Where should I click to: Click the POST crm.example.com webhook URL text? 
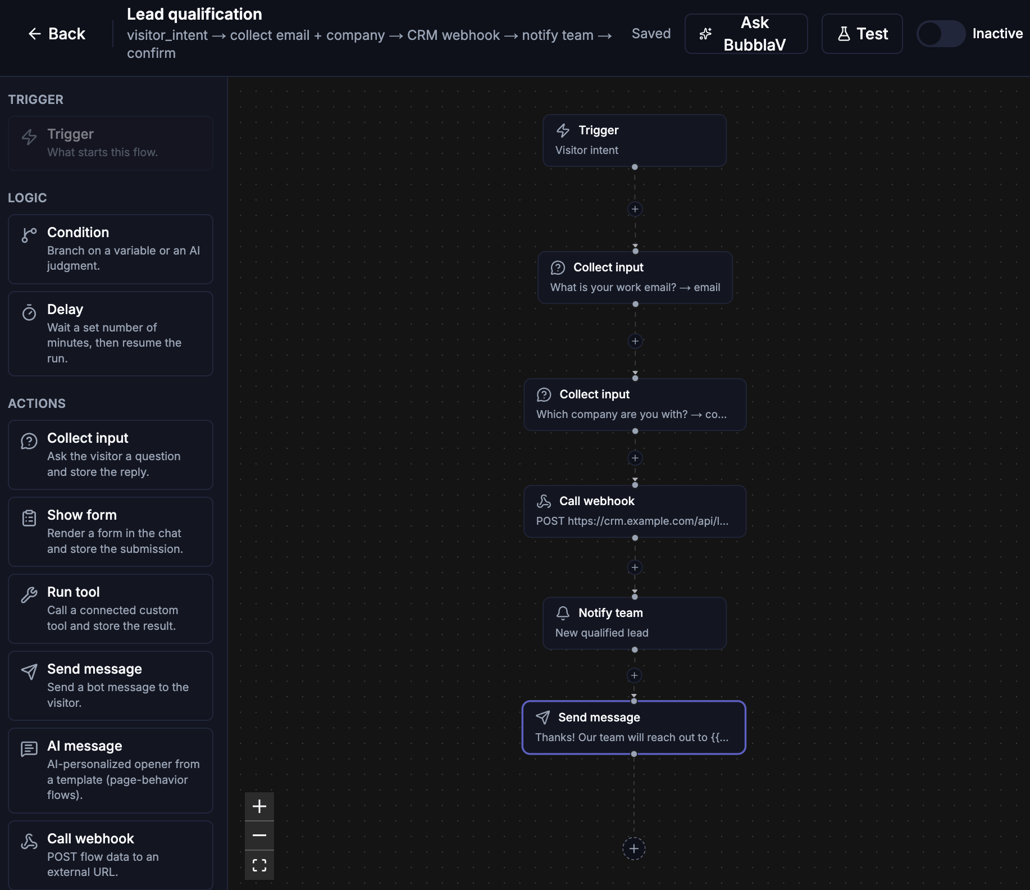point(632,521)
